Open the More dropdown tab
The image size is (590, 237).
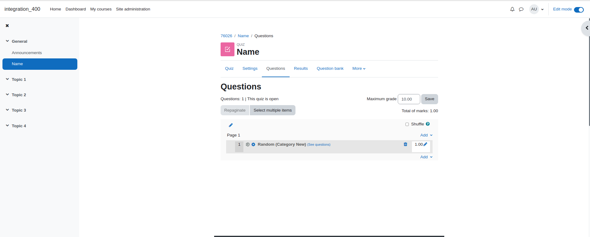click(x=359, y=69)
